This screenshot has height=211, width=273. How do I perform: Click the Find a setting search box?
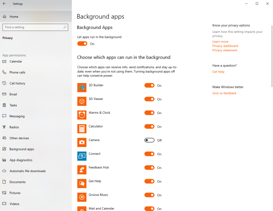tap(35, 27)
